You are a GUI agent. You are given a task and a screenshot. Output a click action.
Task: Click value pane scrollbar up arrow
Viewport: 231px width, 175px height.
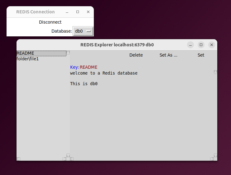[215, 72]
